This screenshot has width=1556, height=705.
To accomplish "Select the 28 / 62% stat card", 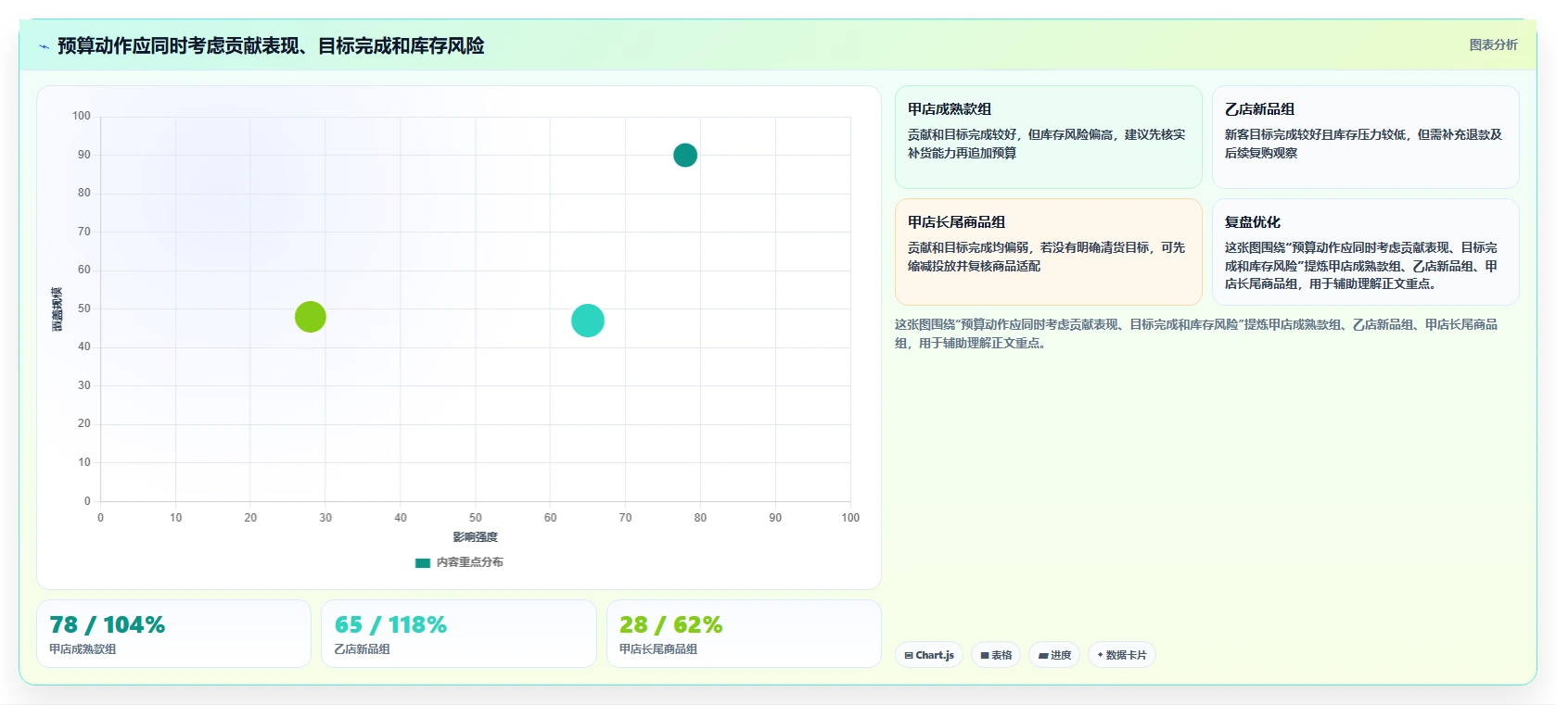I will [x=744, y=634].
